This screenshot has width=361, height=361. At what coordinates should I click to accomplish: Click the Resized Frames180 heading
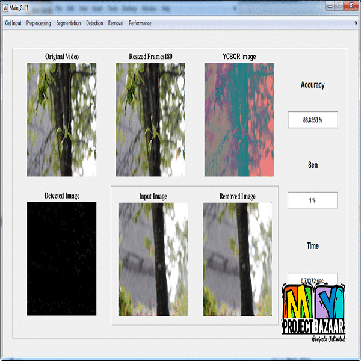click(150, 57)
